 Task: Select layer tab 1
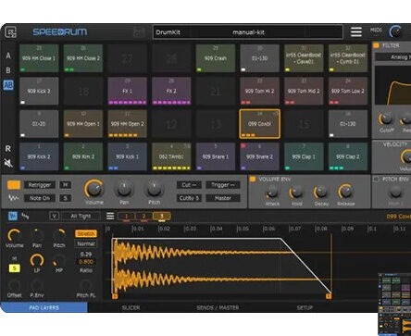126,216
